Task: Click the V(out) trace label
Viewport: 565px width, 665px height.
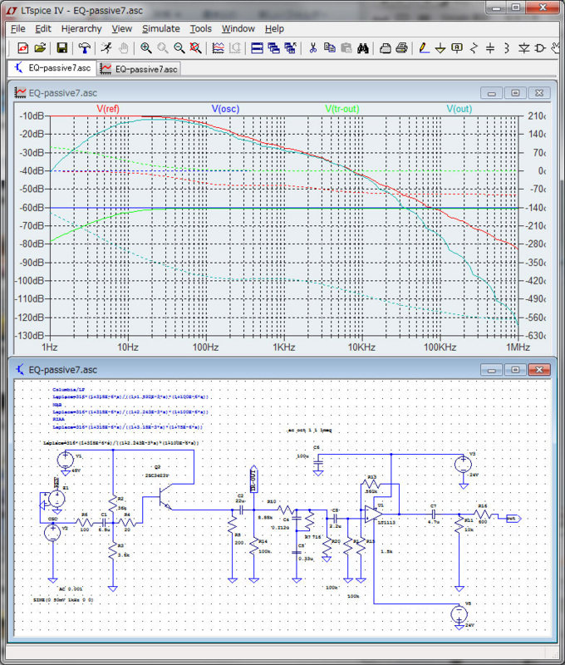Action: click(459, 109)
